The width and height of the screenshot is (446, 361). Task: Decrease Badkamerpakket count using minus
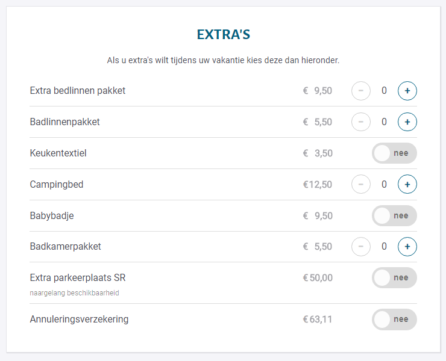click(360, 247)
